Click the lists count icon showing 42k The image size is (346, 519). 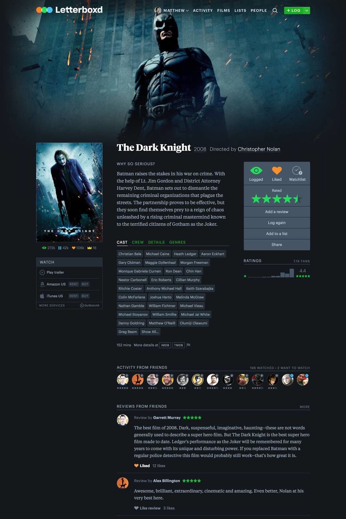(x=63, y=248)
